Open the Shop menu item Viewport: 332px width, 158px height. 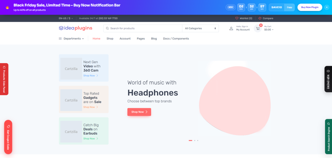[x=110, y=39]
